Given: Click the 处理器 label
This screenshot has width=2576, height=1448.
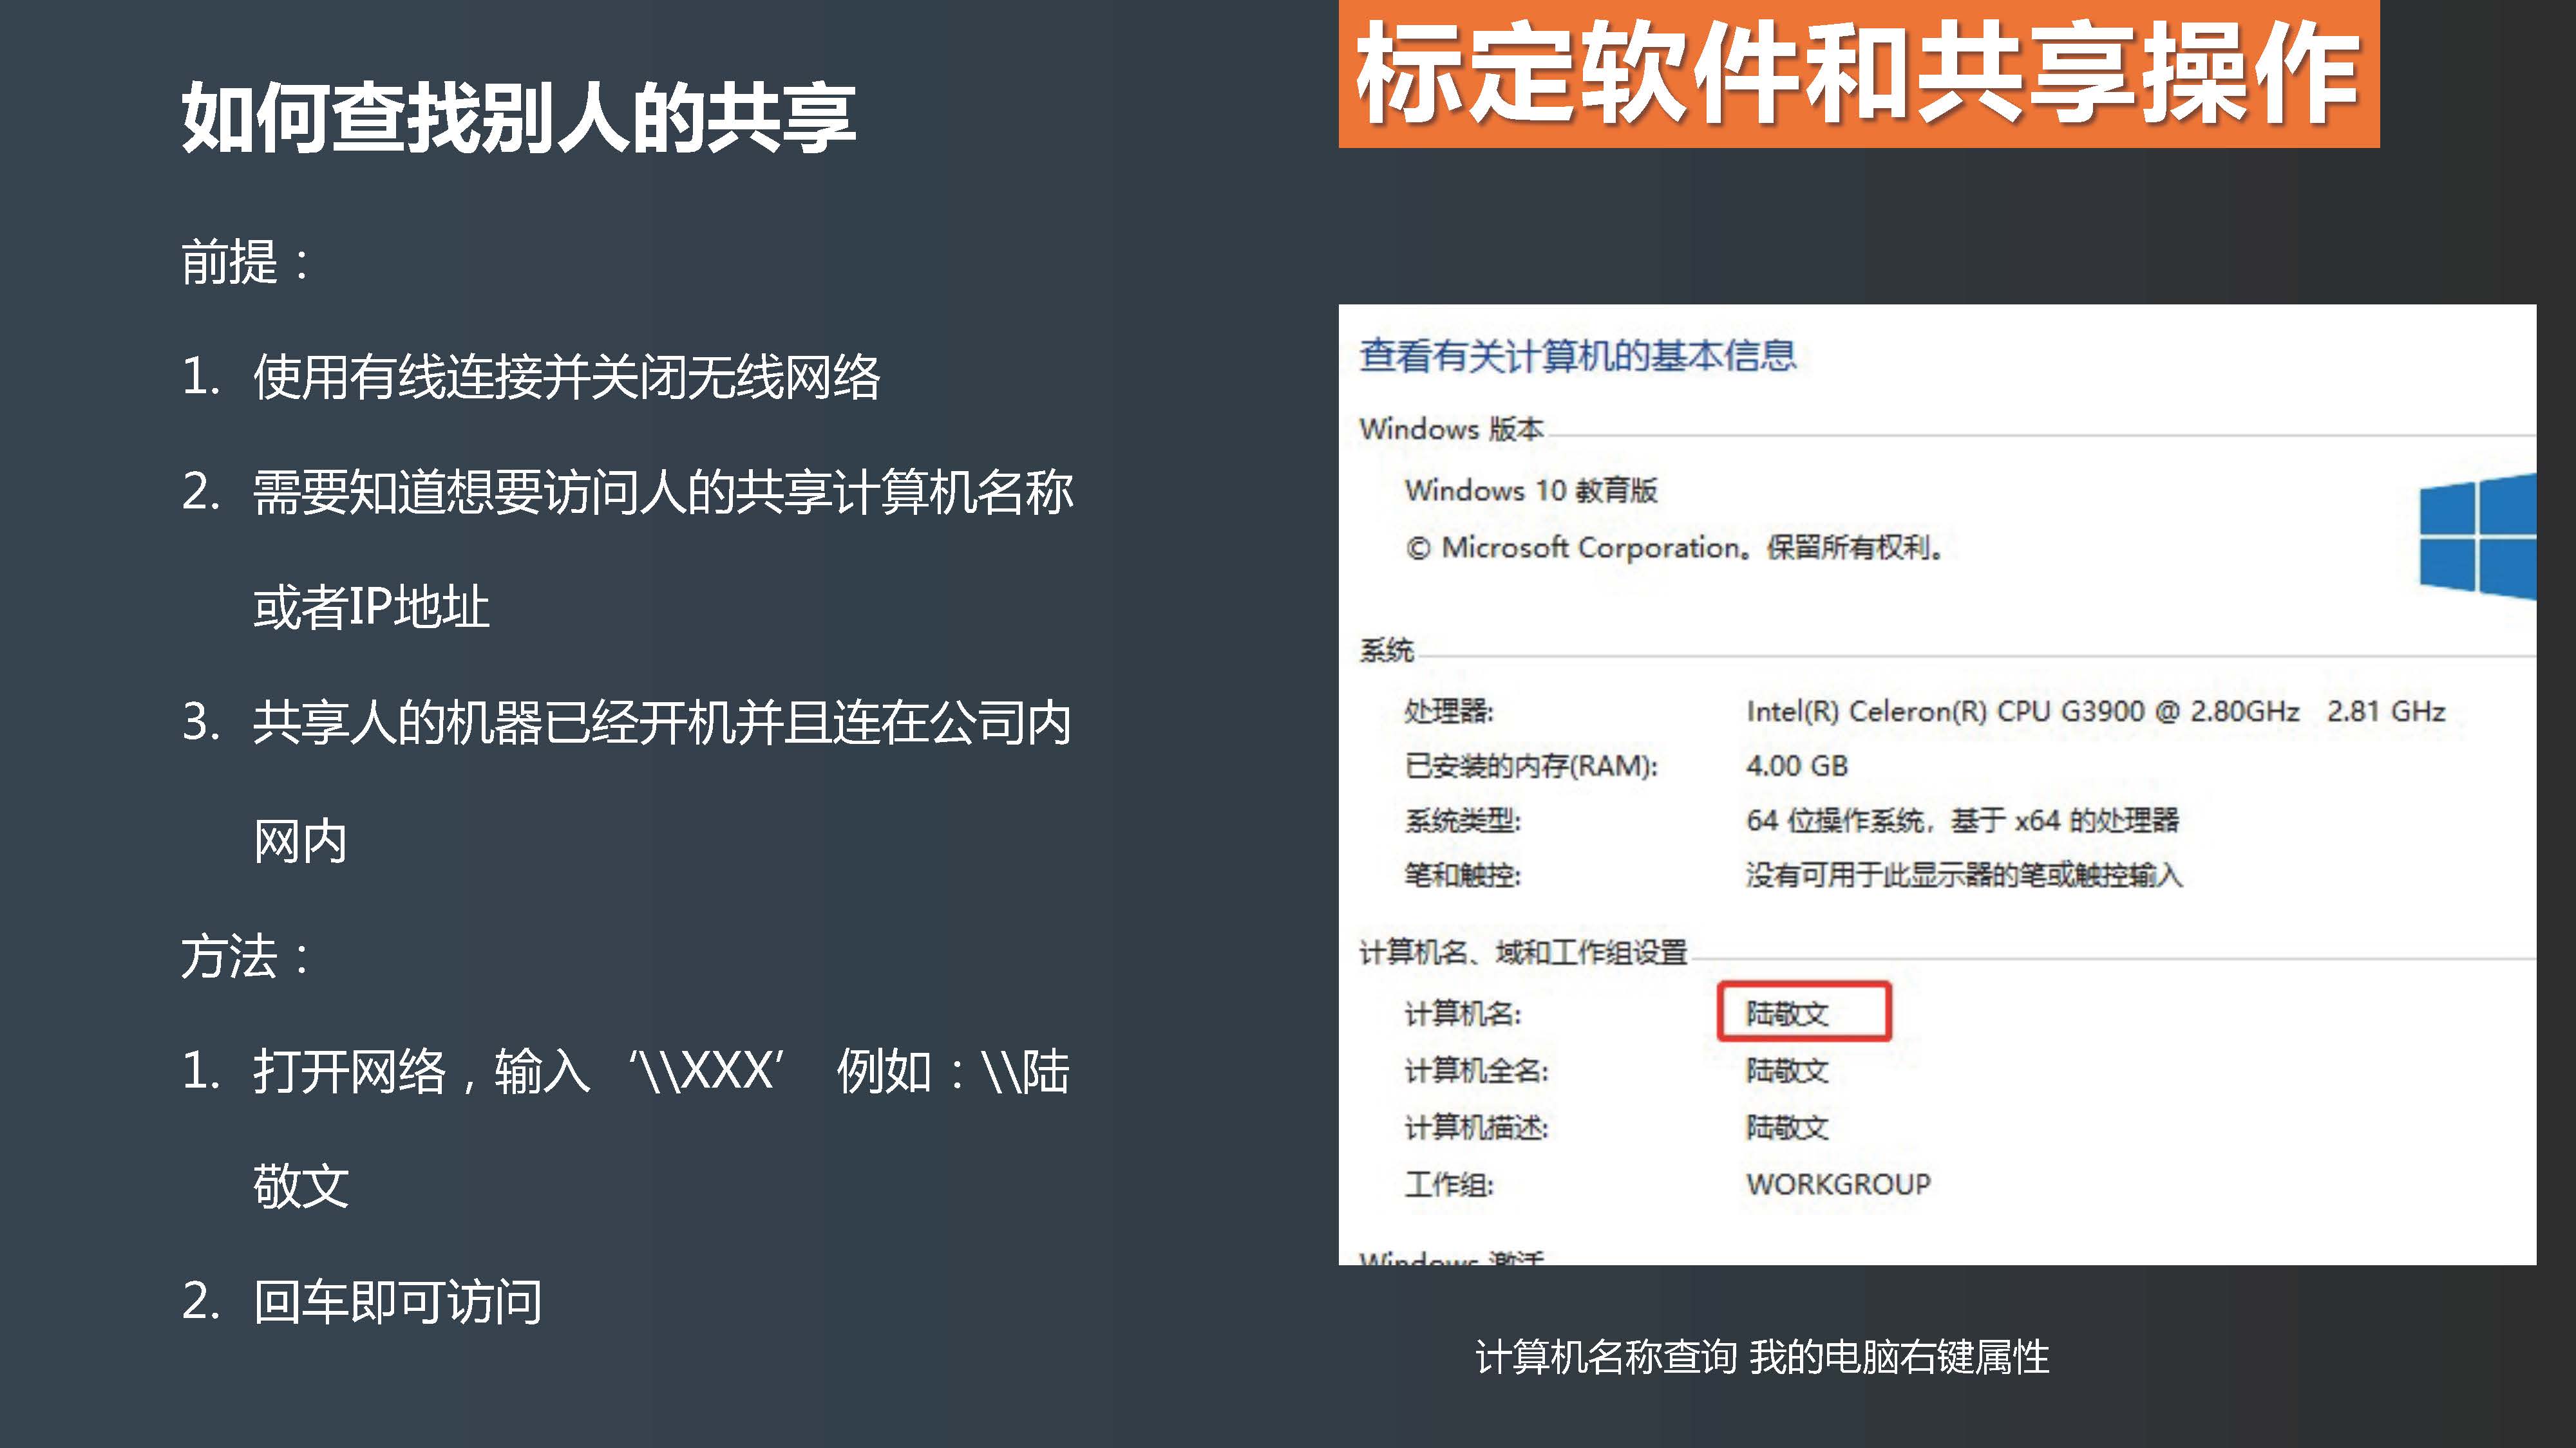Looking at the screenshot, I should (x=1447, y=712).
